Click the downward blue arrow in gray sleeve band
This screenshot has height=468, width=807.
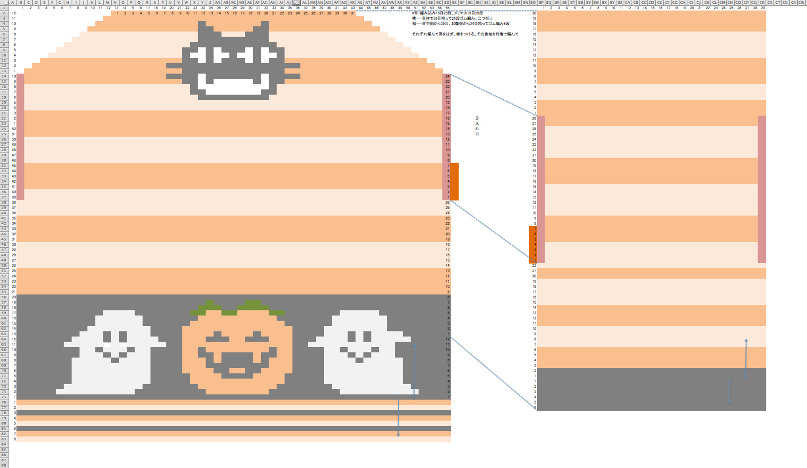pos(729,392)
